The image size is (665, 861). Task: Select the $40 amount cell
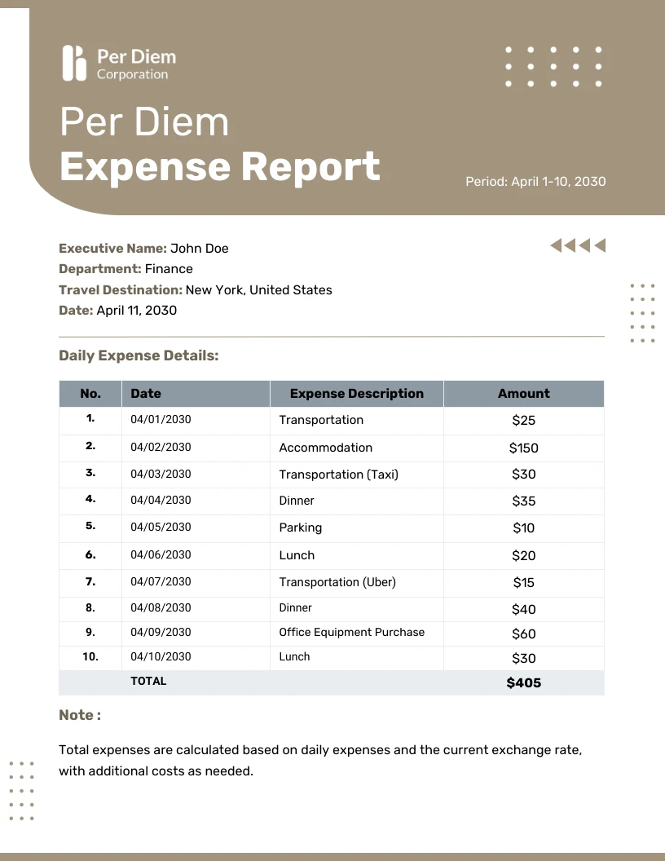pyautogui.click(x=523, y=610)
